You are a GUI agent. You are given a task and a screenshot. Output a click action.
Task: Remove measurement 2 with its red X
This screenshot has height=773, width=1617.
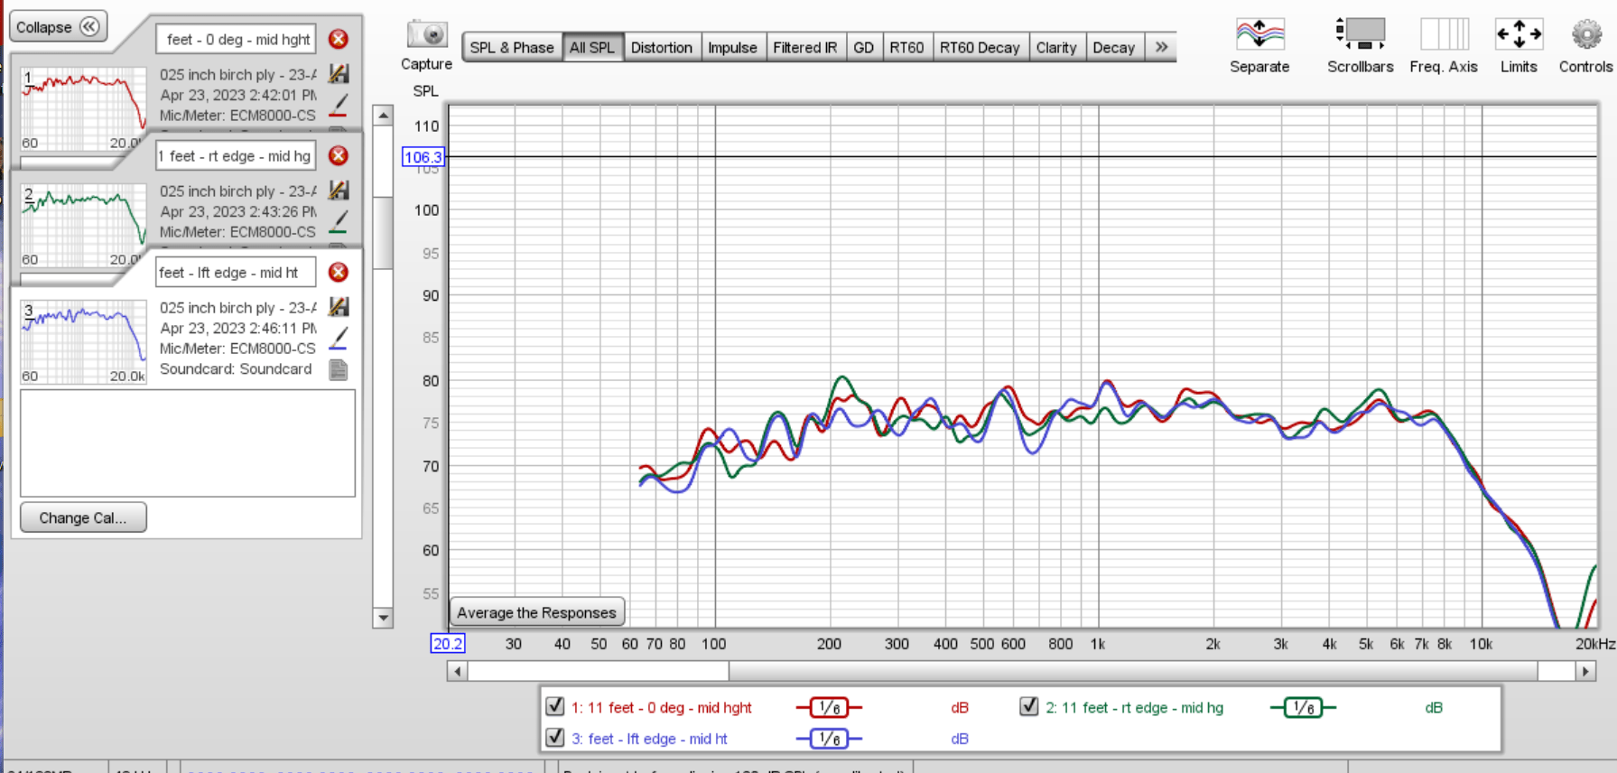[339, 155]
